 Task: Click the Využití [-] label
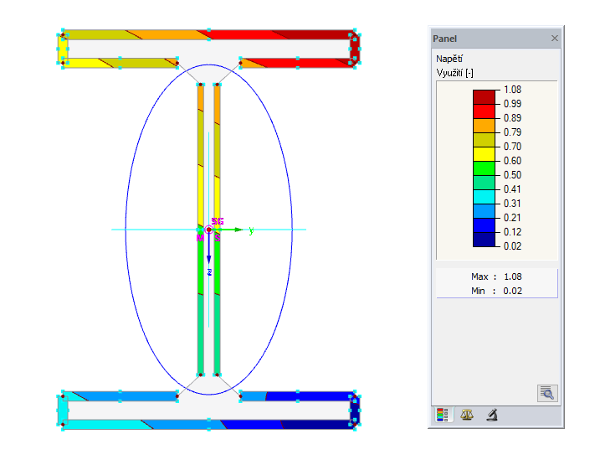pyautogui.click(x=454, y=73)
